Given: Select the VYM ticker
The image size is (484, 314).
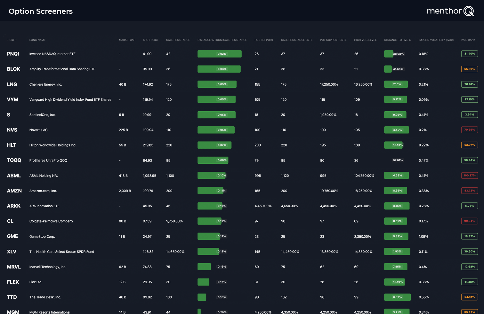Looking at the screenshot, I should tap(12, 99).
